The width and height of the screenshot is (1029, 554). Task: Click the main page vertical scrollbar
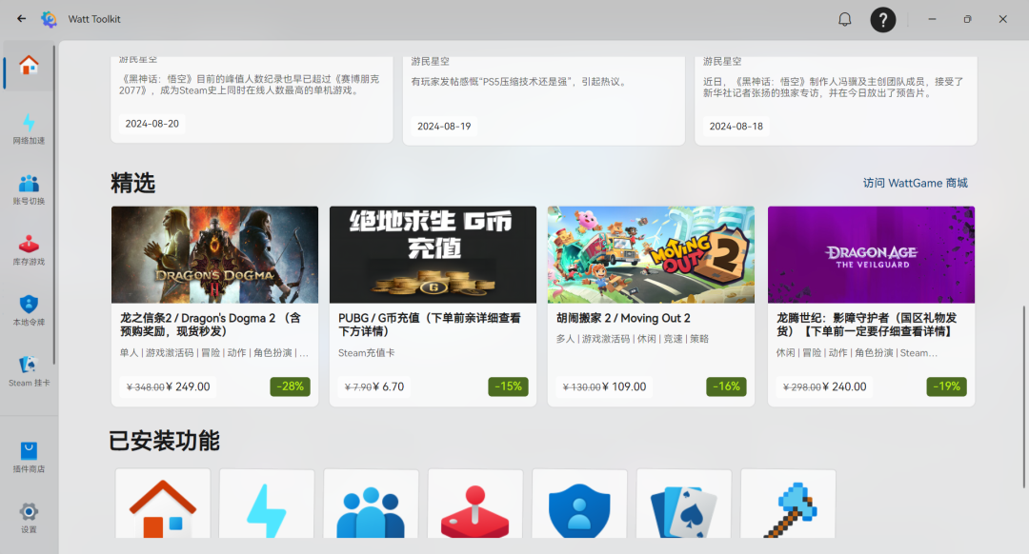point(1023,397)
